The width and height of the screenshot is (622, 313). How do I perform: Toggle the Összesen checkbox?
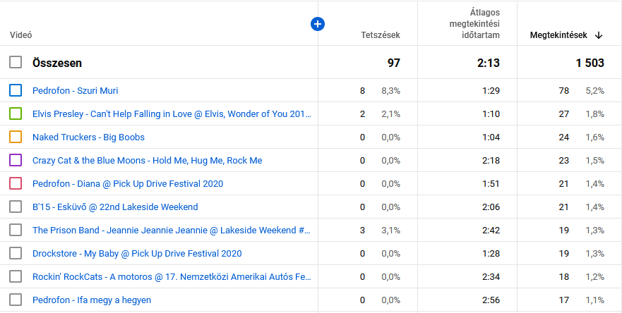coord(16,63)
